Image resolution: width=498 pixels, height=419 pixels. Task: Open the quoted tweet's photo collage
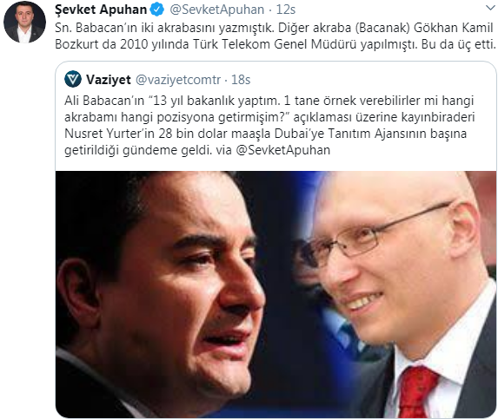click(276, 294)
